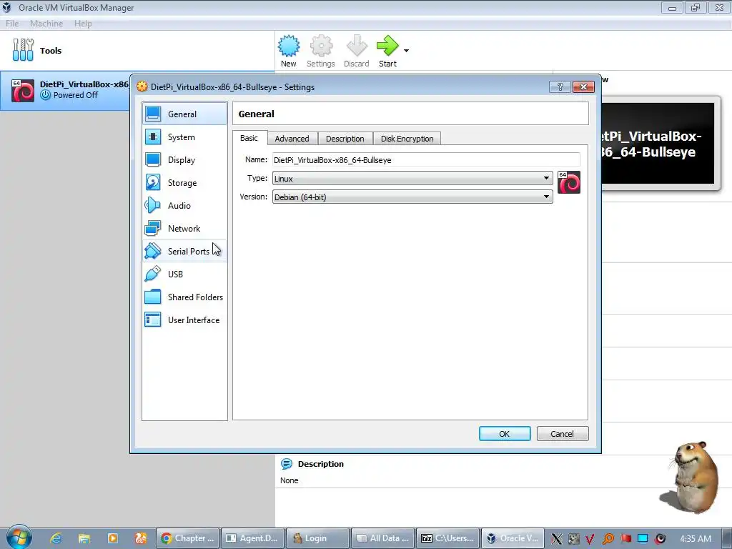Open the Version dropdown showing Debian (64-bit)
This screenshot has height=549, width=732.
tap(412, 197)
